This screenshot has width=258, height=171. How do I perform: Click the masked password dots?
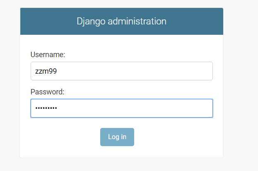tap(46, 108)
